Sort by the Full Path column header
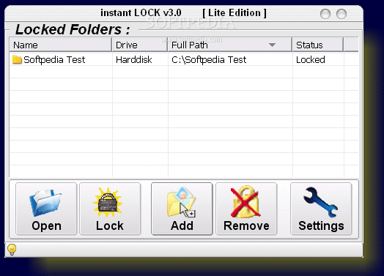 (229, 45)
